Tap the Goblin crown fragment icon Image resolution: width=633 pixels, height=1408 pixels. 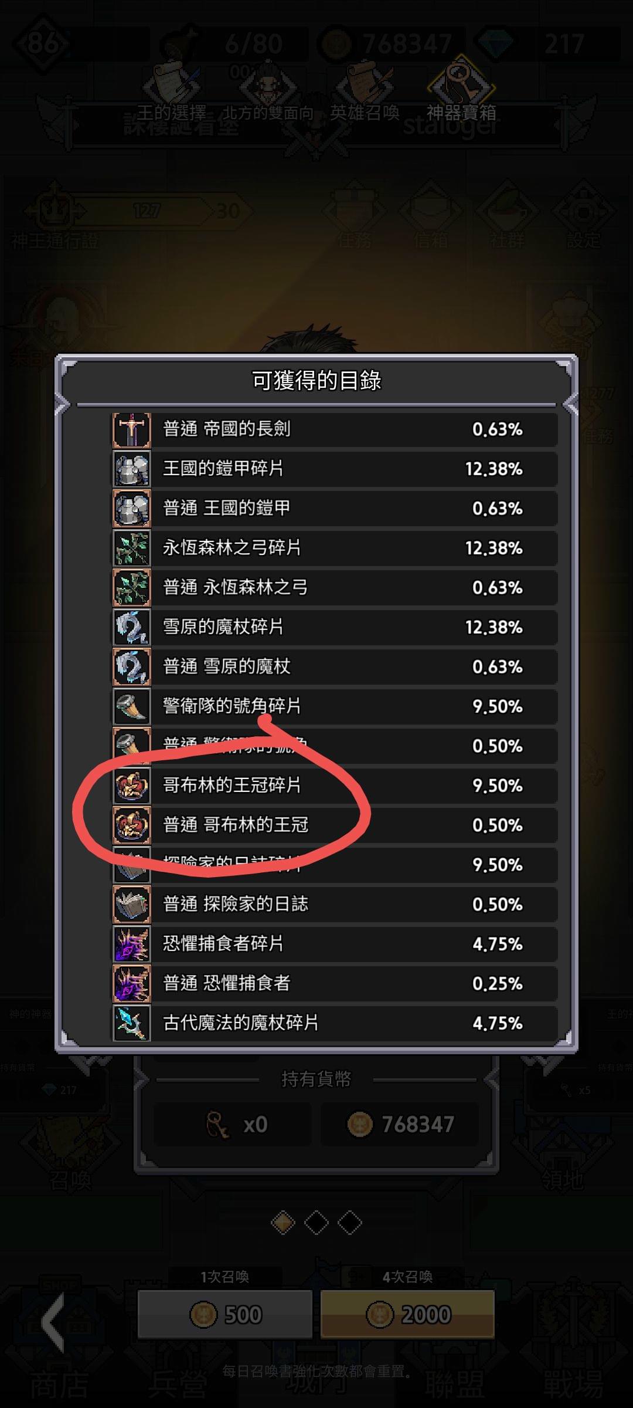132,786
